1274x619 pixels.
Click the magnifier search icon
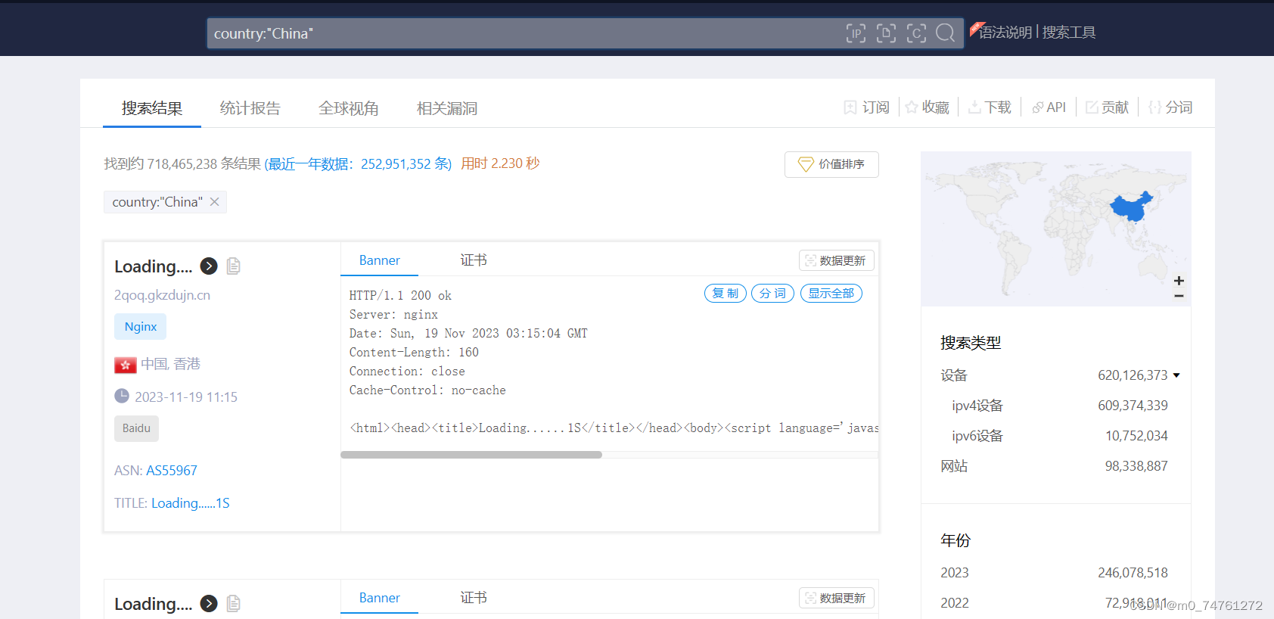(945, 33)
